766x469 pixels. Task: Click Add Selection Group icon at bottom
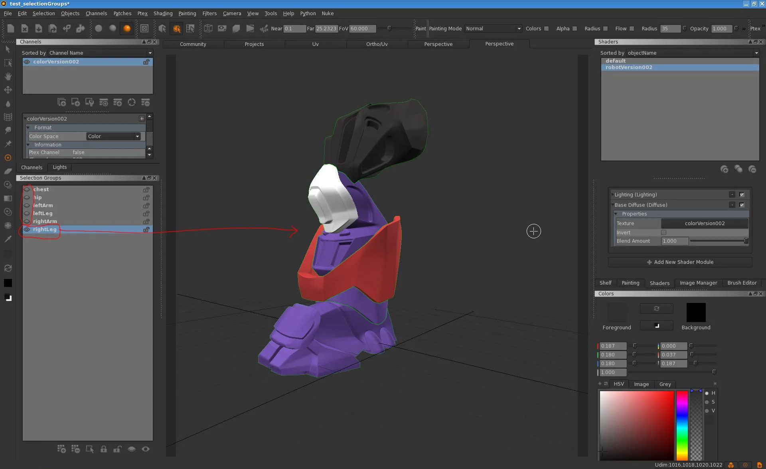tap(61, 449)
